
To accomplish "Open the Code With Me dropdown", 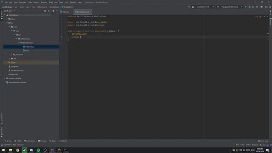I will pos(203,7).
